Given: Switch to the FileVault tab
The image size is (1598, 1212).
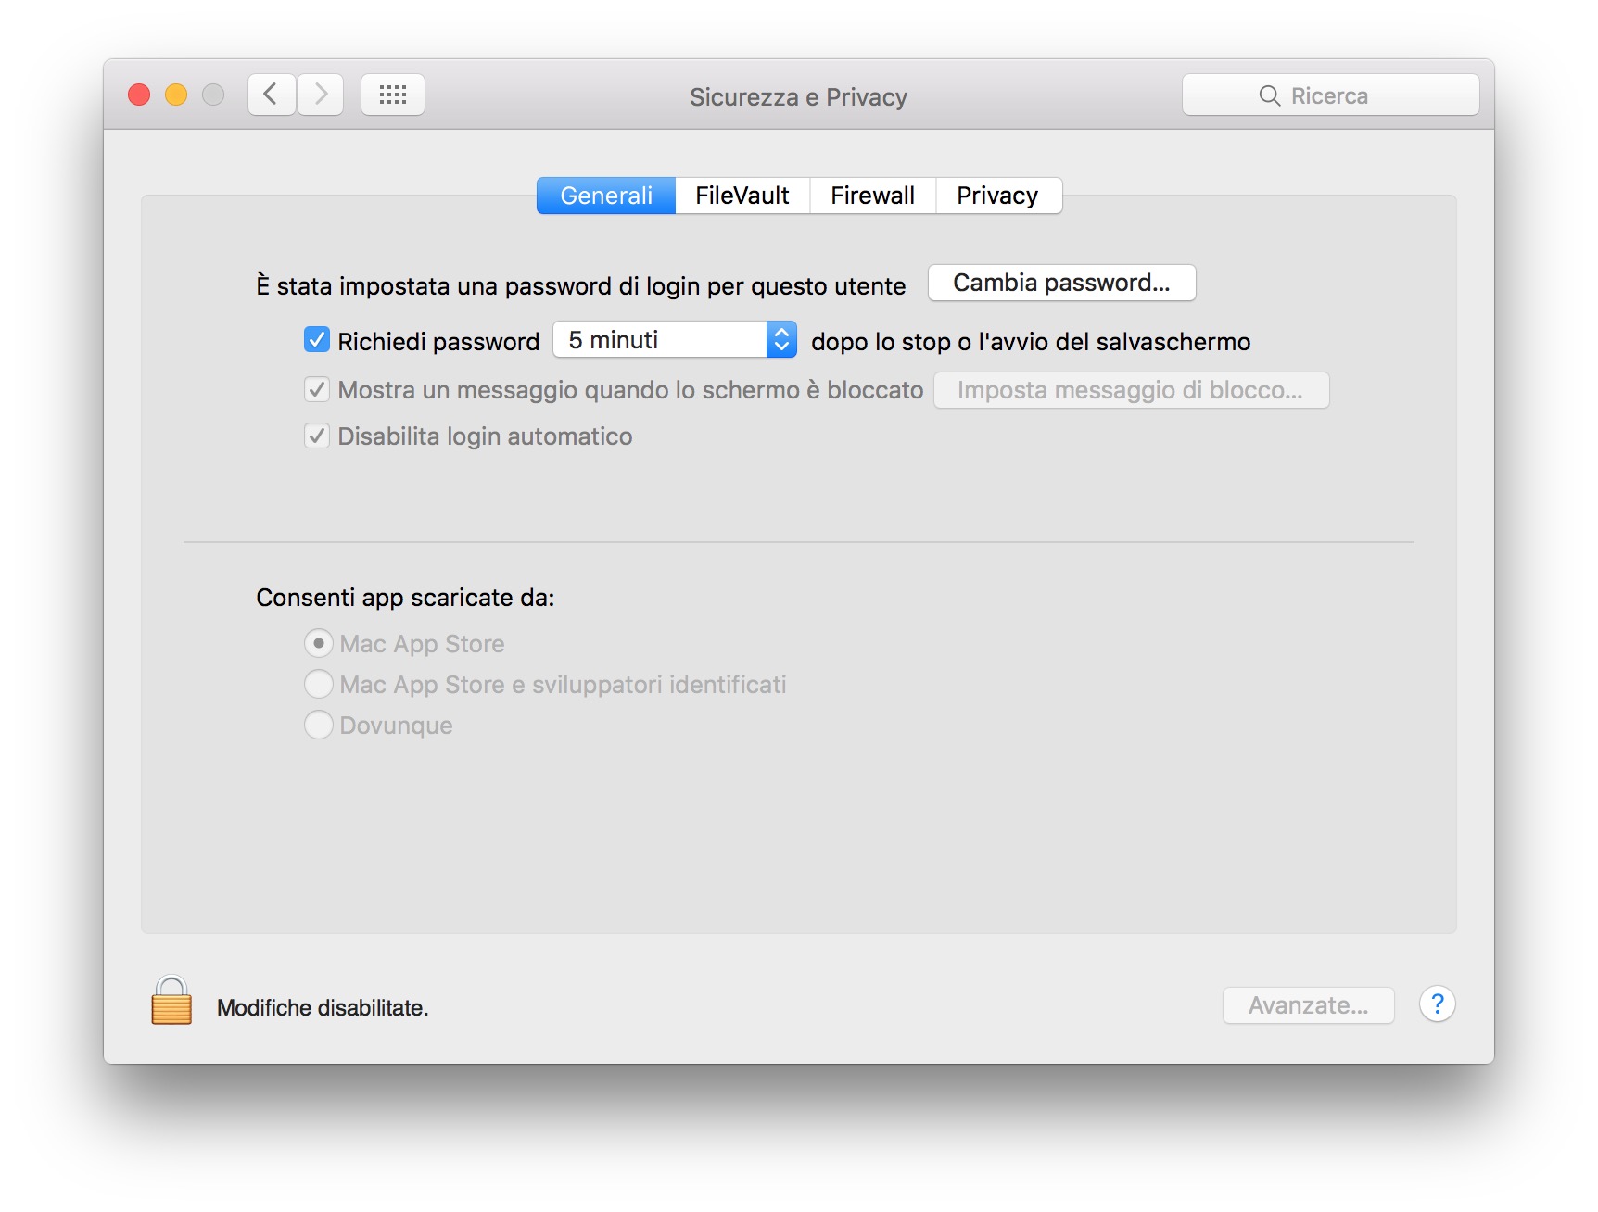Looking at the screenshot, I should click(742, 196).
